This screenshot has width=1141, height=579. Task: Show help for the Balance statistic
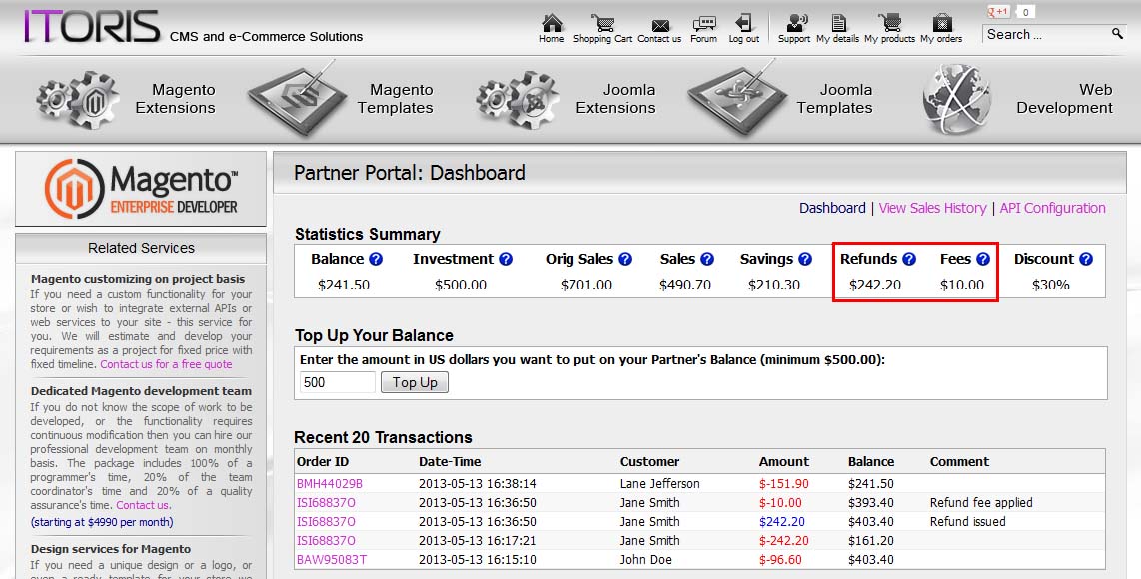coord(376,259)
